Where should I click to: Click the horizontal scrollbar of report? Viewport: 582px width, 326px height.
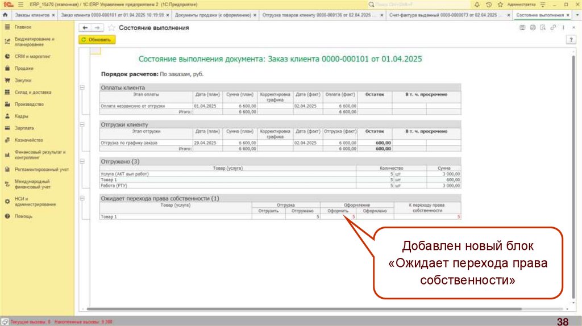305,308
